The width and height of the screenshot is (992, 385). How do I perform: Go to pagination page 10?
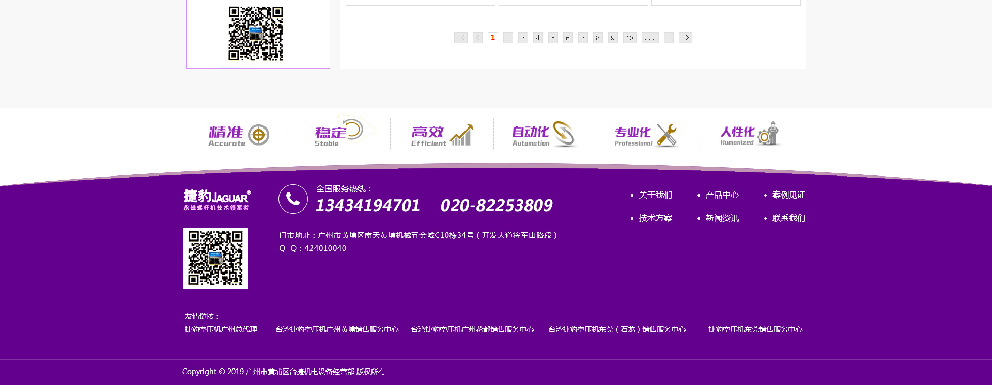tap(629, 38)
